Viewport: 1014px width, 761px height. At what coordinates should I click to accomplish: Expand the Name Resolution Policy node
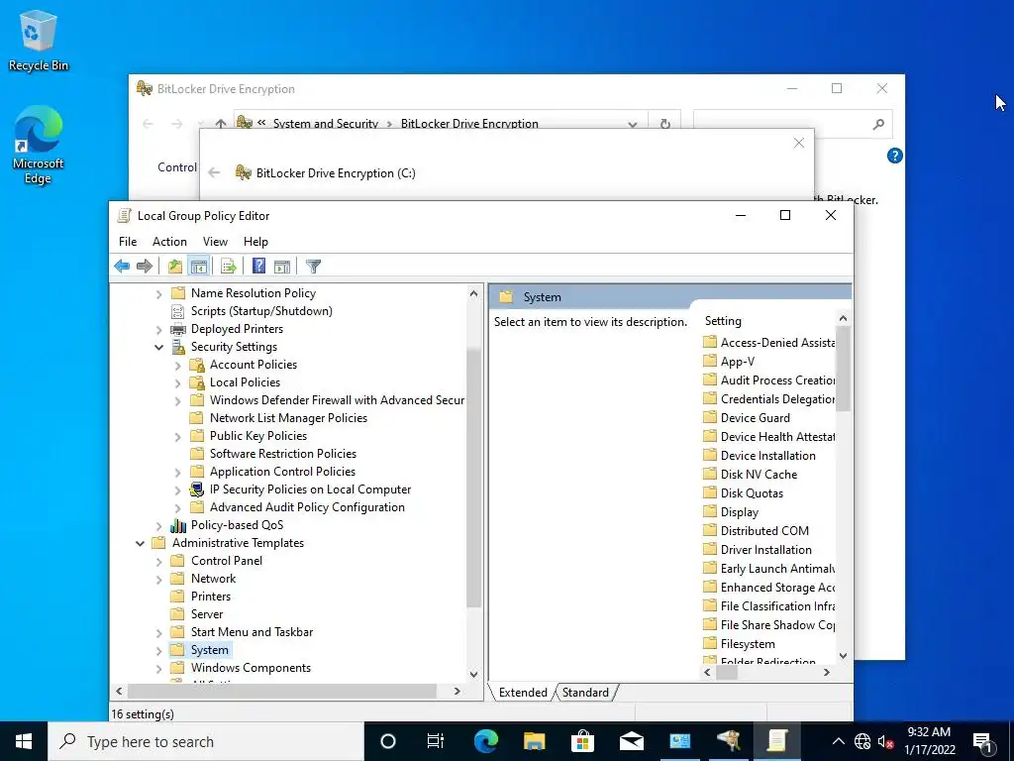click(159, 293)
